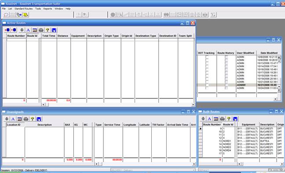The image size is (285, 173).
Task: Open the Reports menu
Action: coord(47,9)
